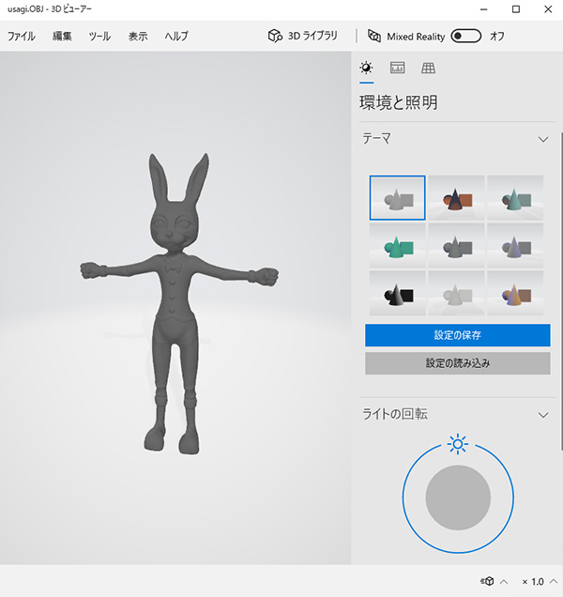This screenshot has width=563, height=597.
Task: Collapse the ライトの回転 section chevron
Action: click(542, 414)
